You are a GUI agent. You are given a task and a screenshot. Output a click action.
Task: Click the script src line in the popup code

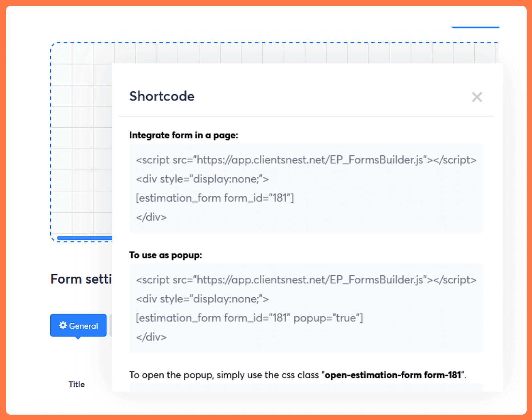[x=306, y=280]
